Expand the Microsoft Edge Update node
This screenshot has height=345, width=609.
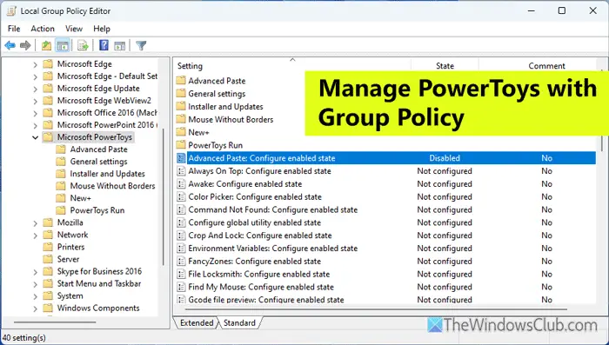tap(36, 89)
